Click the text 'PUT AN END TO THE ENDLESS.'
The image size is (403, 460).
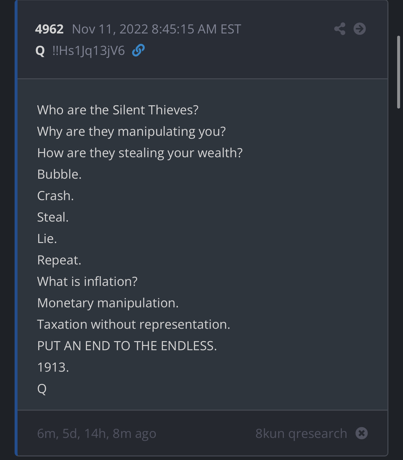click(127, 346)
